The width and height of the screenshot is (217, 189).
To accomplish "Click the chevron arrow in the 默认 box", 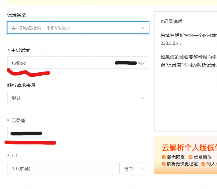I will coord(142,98).
